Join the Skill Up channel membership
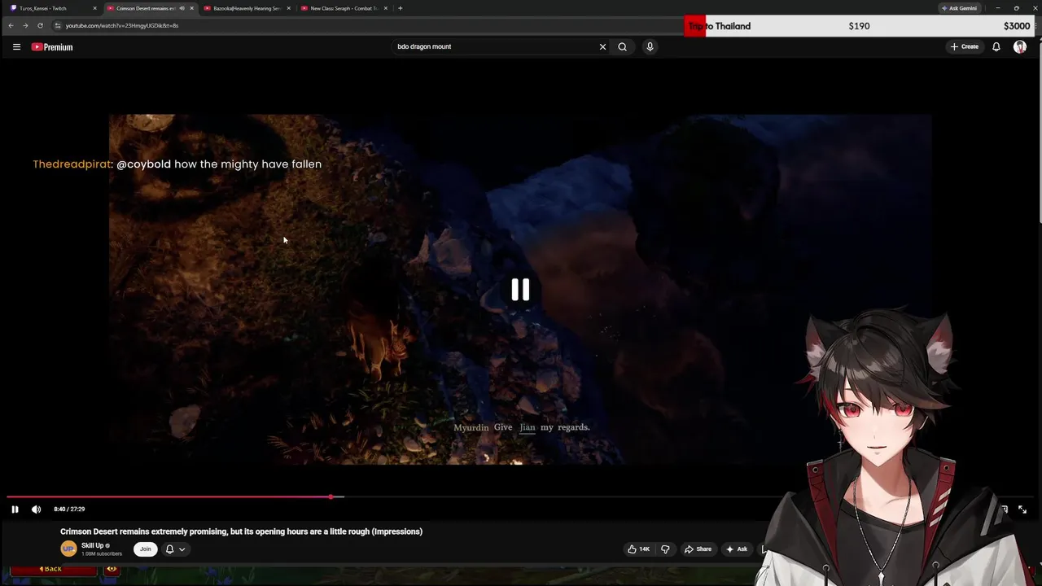 point(145,549)
